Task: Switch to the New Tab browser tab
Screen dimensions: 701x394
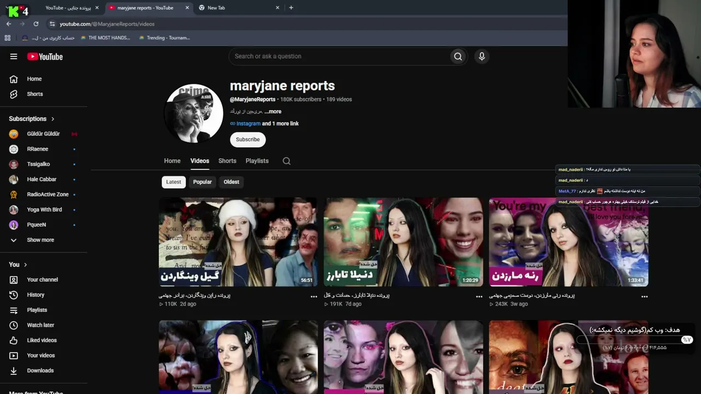Action: point(239,8)
